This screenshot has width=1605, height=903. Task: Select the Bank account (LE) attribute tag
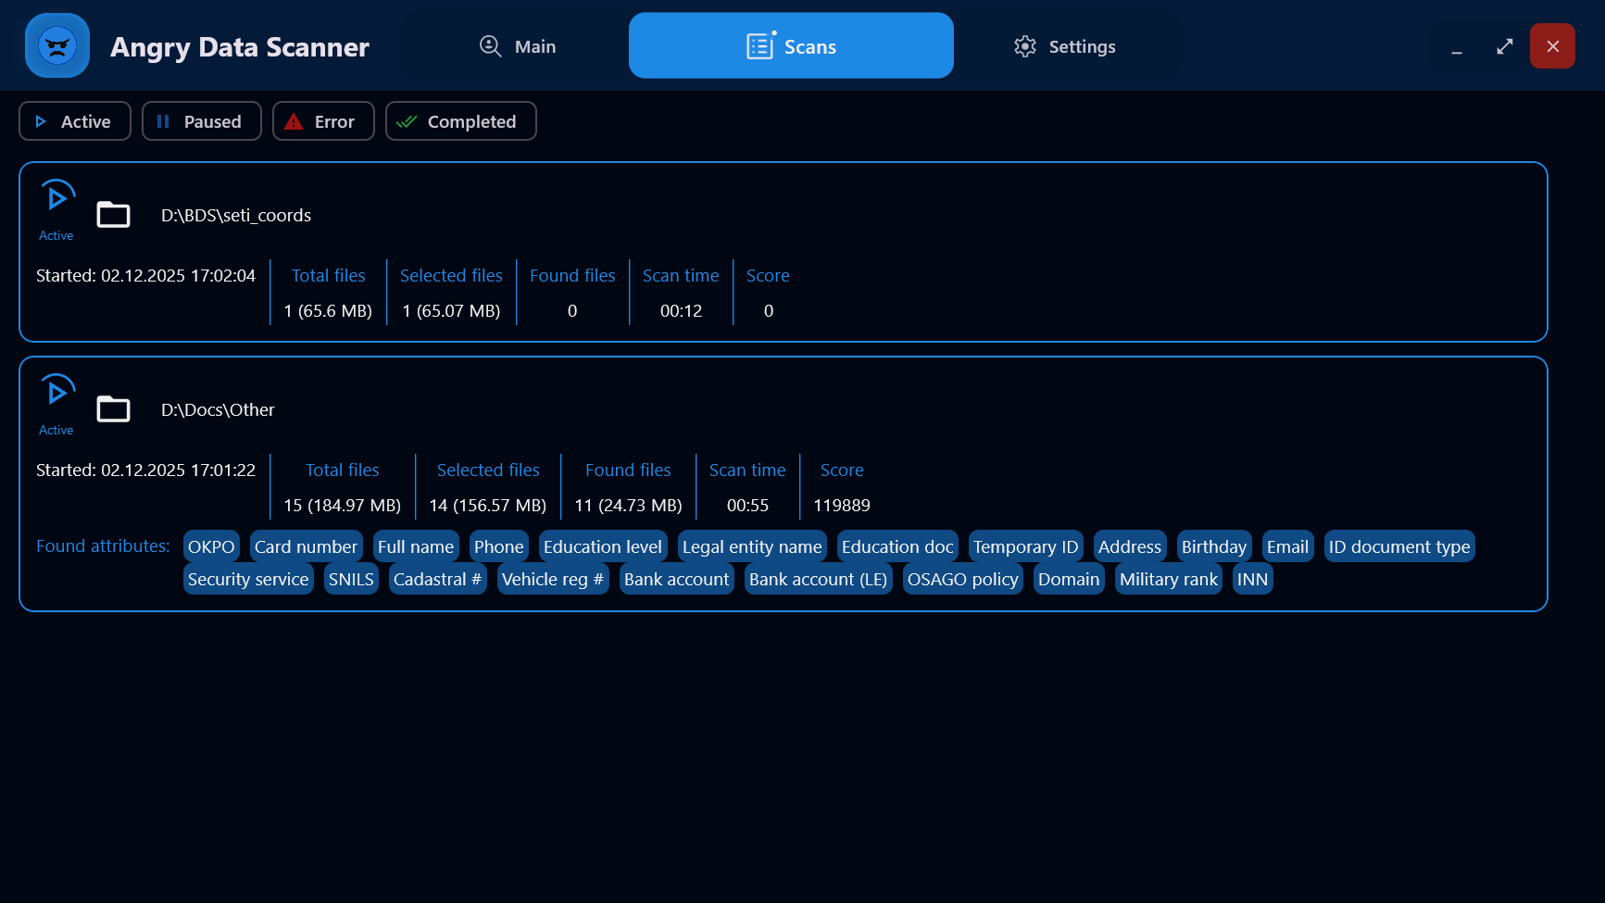pos(818,579)
